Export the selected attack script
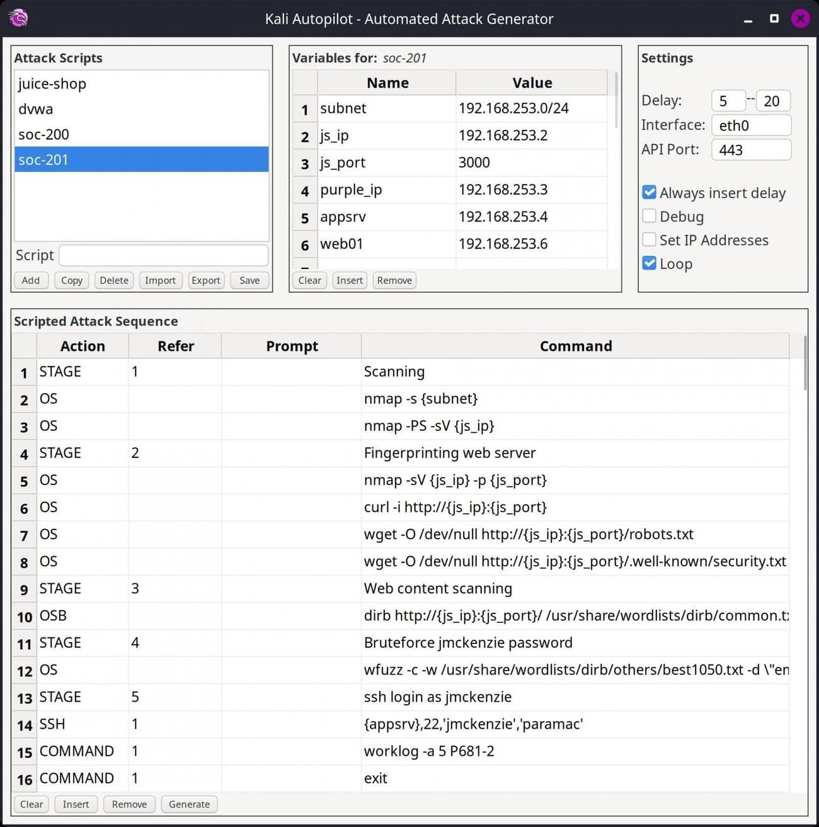Screen dimensions: 819x827 205,280
